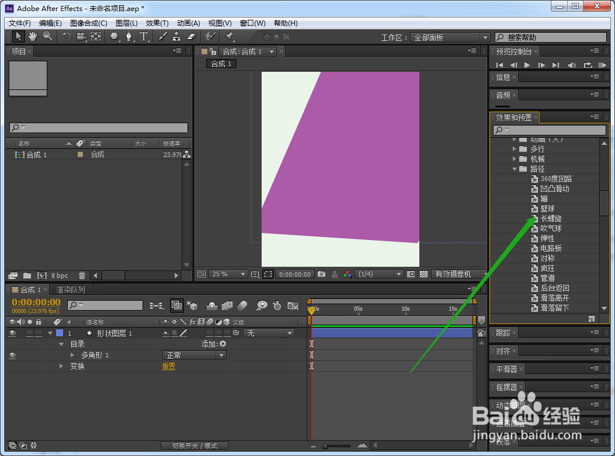Click the 切换开关 / 模式 button
Image resolution: width=615 pixels, height=456 pixels.
pyautogui.click(x=194, y=445)
